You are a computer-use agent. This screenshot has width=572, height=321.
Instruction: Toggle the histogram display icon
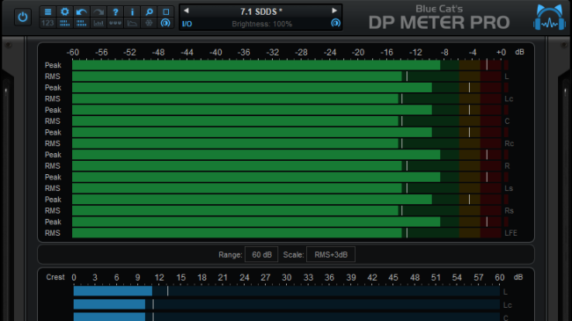click(99, 23)
